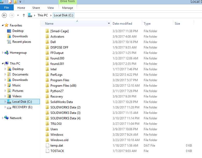Click the Forward navigation arrow
Image resolution: width=202 pixels, height=158 pixels.
click(x=12, y=15)
